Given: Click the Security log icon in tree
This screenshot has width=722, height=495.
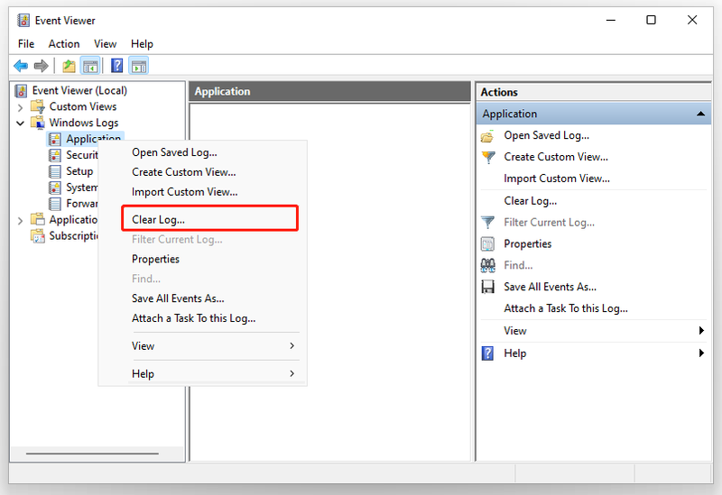Looking at the screenshot, I should point(55,155).
